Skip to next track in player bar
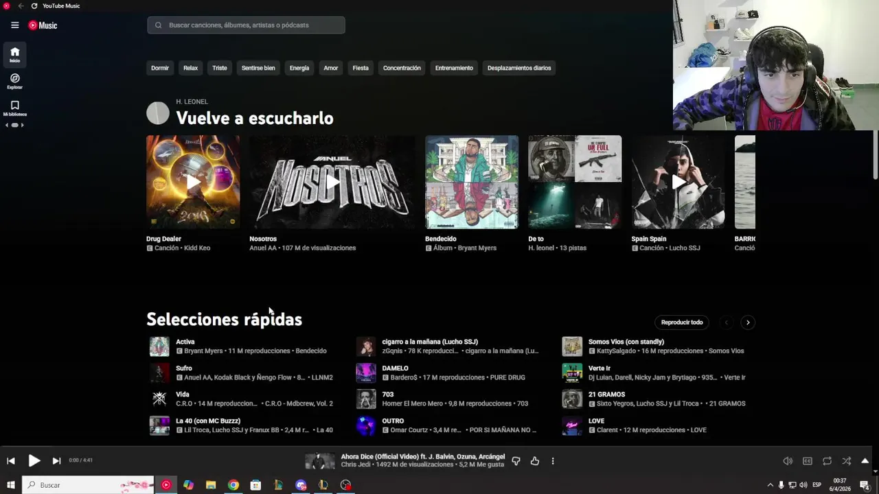Viewport: 879px width, 494px height. 56,461
